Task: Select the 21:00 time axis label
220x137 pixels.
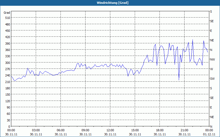Action: point(184,130)
